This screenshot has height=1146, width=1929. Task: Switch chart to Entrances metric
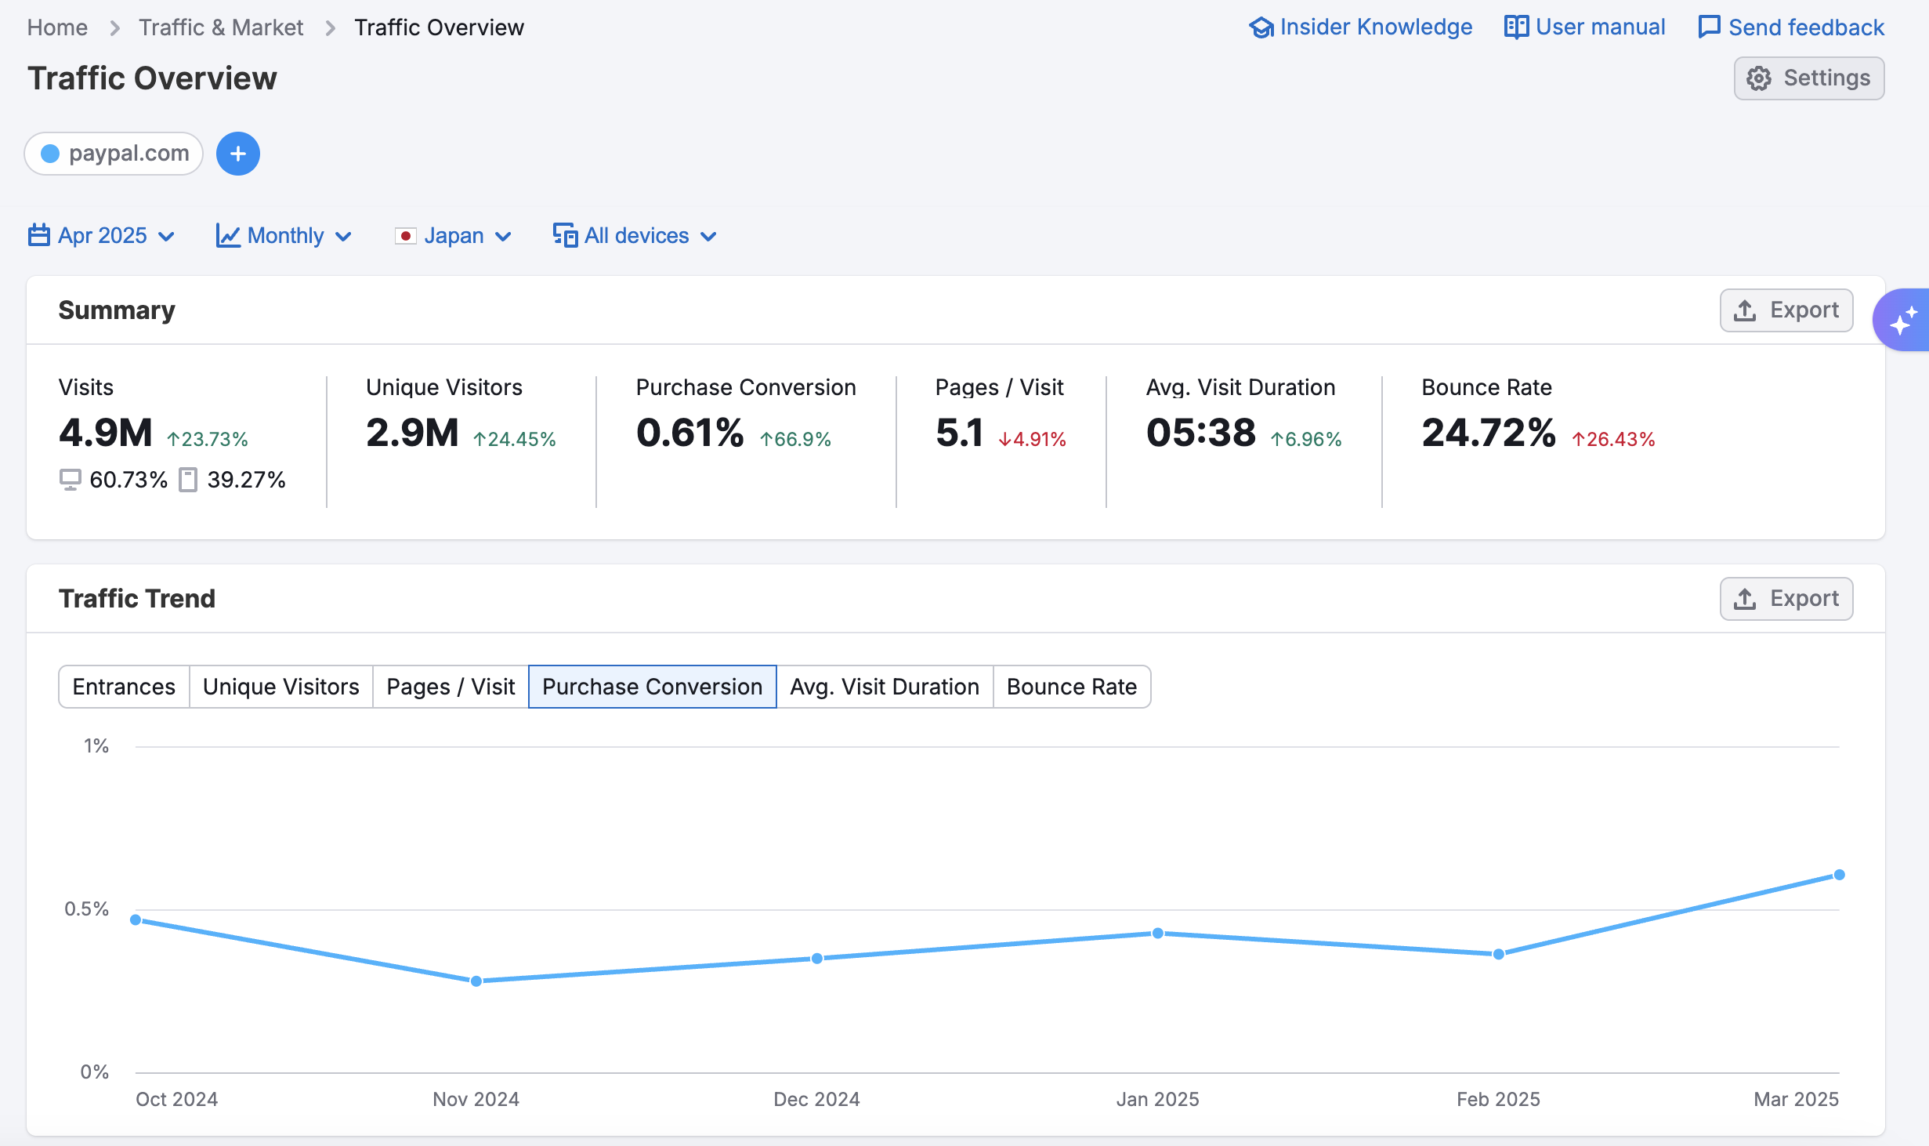(x=124, y=687)
